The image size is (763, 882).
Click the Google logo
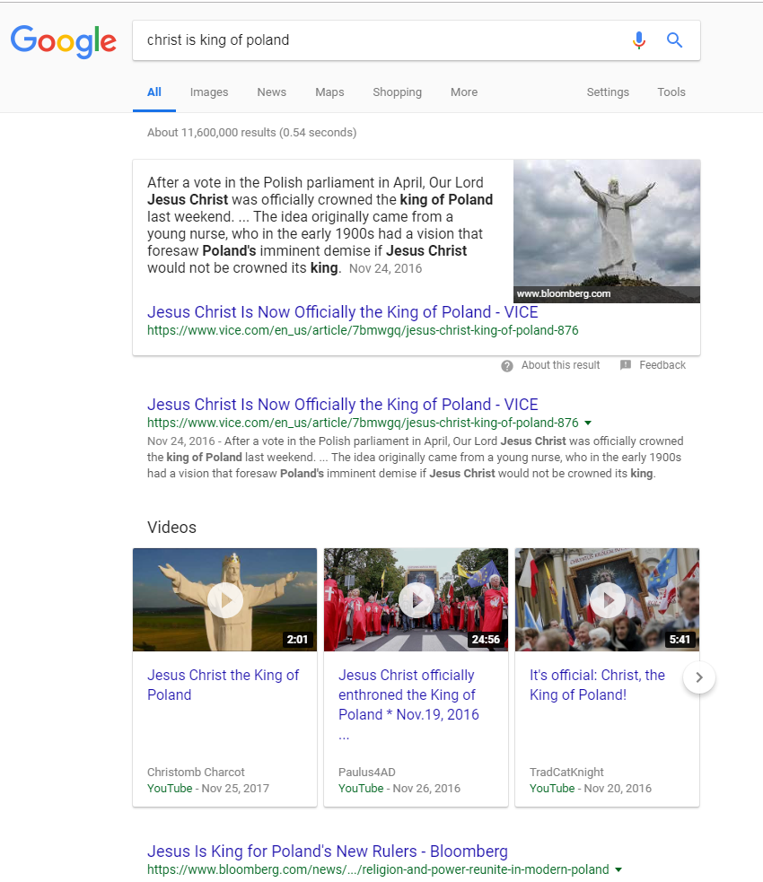pos(64,42)
